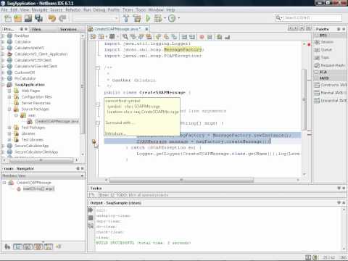The image size is (348, 261).
Task: Collapse the Source Packages folder
Action: (9, 109)
